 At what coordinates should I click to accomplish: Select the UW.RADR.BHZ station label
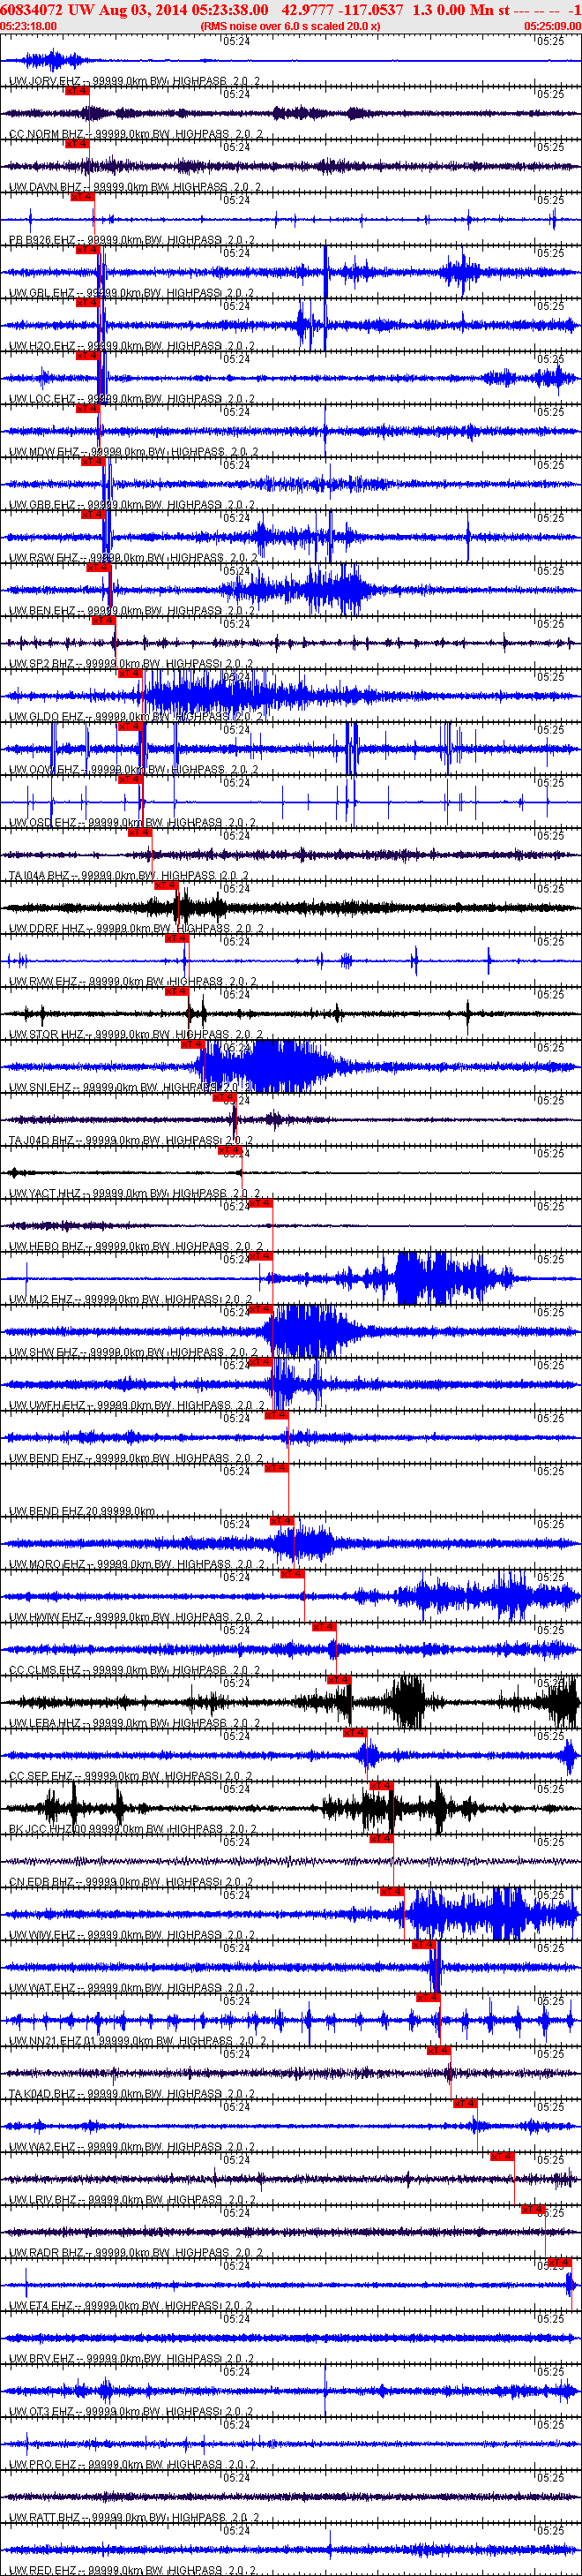[x=46, y=2254]
